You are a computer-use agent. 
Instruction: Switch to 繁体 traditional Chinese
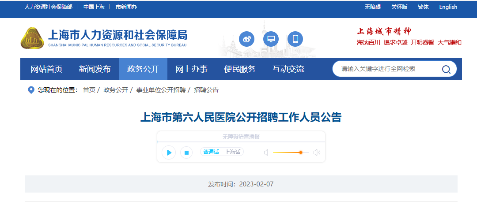(423, 7)
